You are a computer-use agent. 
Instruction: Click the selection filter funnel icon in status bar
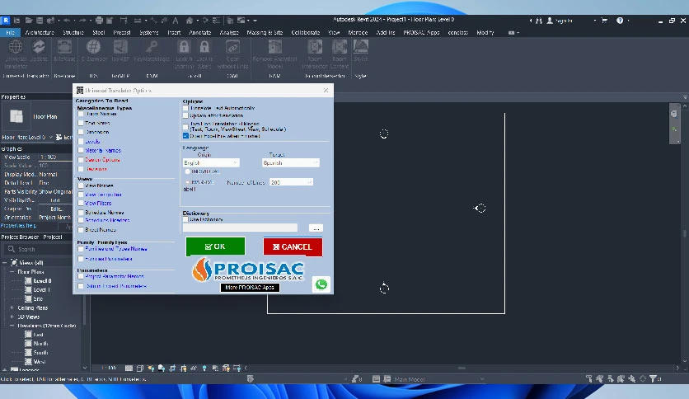654,378
